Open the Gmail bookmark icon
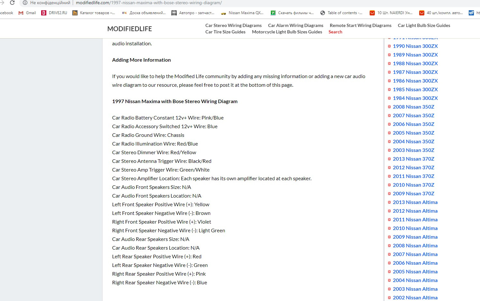The height and width of the screenshot is (301, 480). click(21, 13)
